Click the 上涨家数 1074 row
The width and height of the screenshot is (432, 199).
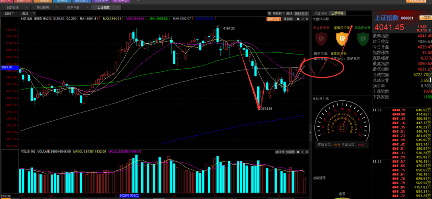(x=402, y=91)
